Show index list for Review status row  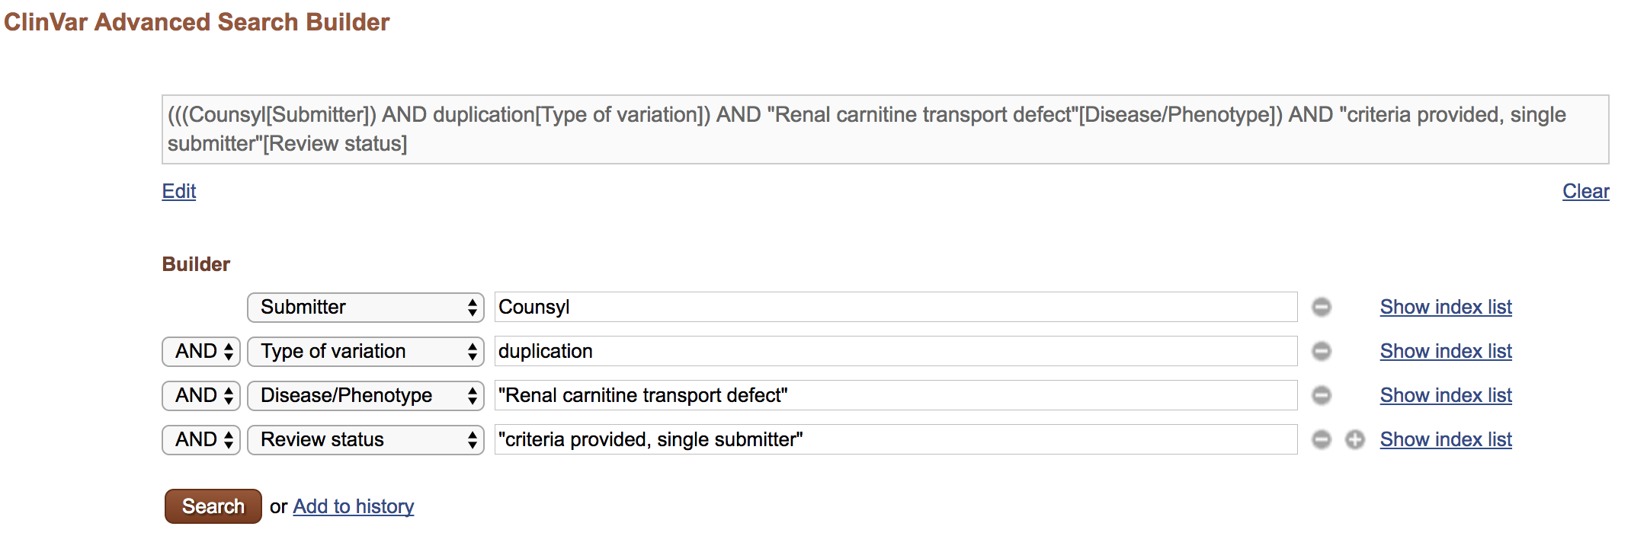pos(1446,439)
